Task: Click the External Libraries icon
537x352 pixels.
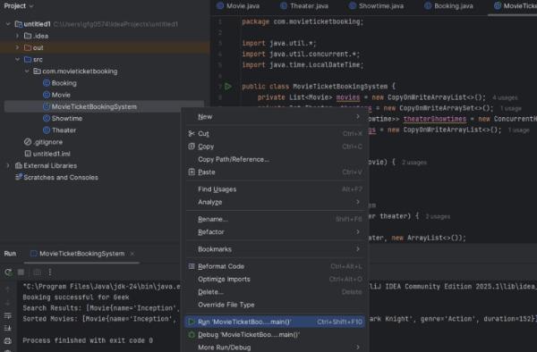Action: coord(19,165)
